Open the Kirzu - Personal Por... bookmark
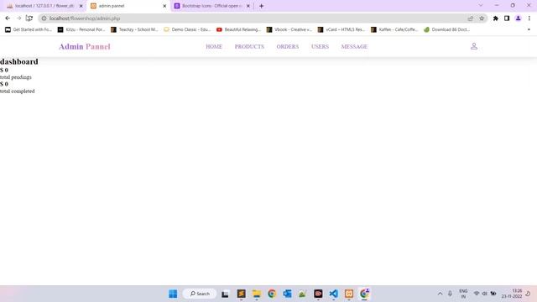Screen dimensions: 537x302 click(81, 29)
